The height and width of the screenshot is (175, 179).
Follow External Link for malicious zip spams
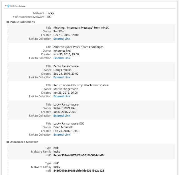point(62,96)
